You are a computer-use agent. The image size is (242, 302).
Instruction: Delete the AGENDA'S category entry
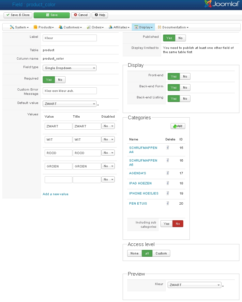(168, 173)
